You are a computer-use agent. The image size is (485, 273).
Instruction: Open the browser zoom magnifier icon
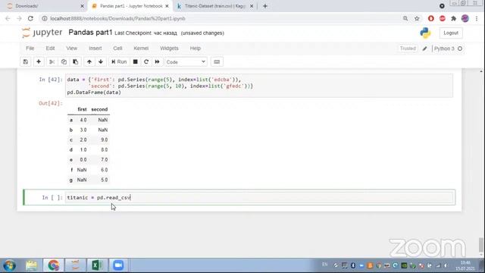[405, 18]
